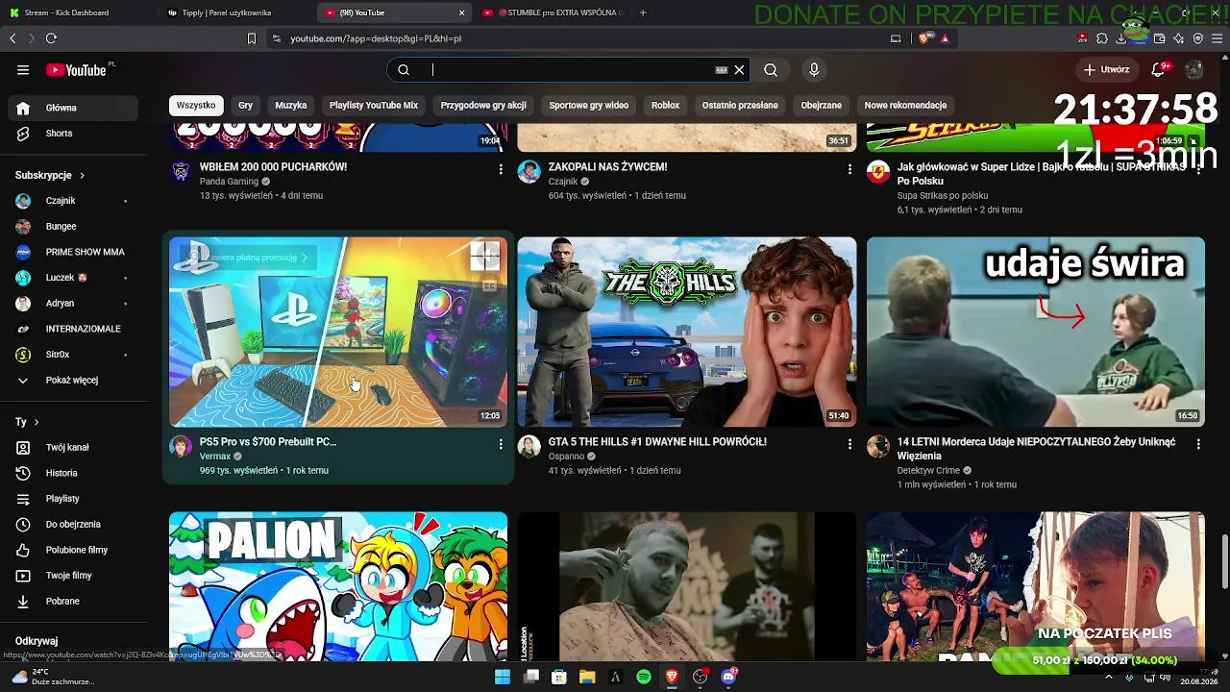
Task: Open more options for PS5 Pro video
Action: [501, 444]
